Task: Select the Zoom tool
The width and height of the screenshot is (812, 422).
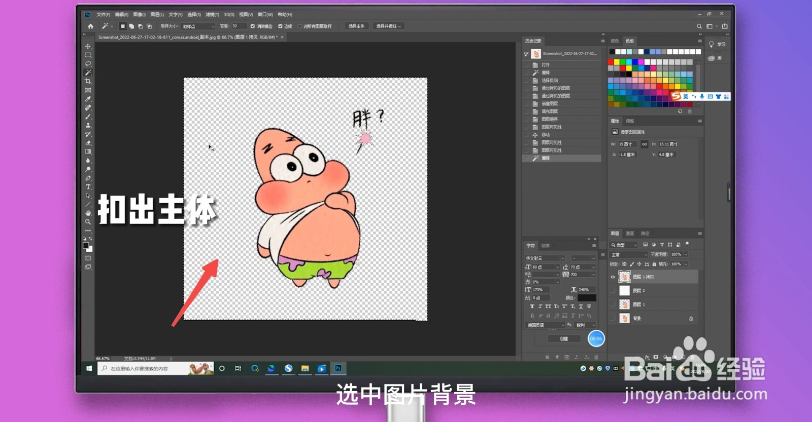Action: click(x=88, y=222)
